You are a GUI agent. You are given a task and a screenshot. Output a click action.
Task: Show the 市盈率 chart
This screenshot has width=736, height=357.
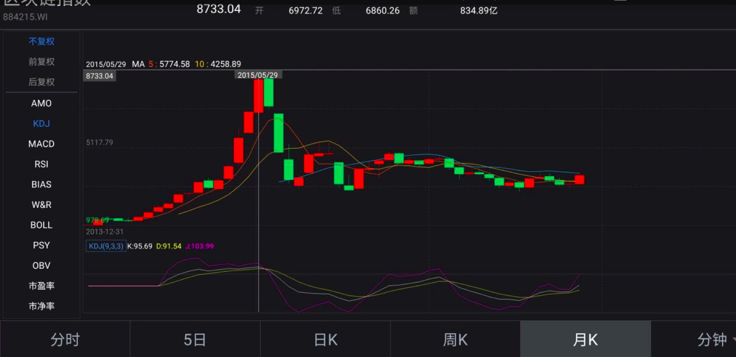coord(41,286)
